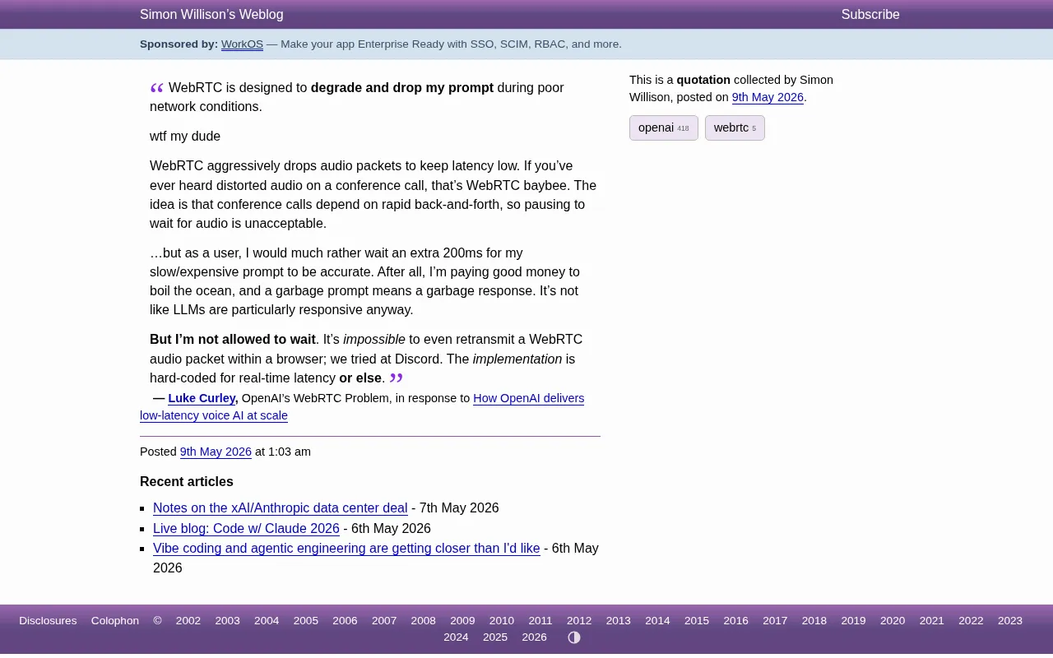The height and width of the screenshot is (658, 1053).
Task: View posts from 2021
Action: [x=932, y=621]
